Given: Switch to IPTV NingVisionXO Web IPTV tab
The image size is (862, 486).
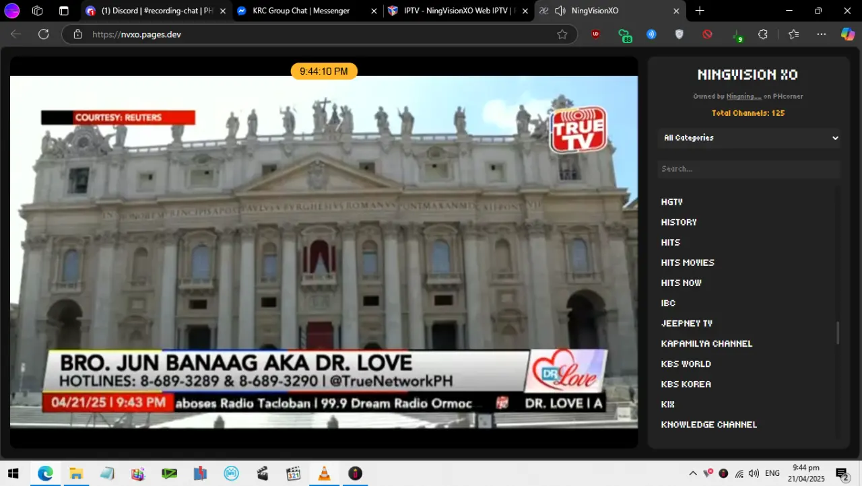Looking at the screenshot, I should [460, 11].
